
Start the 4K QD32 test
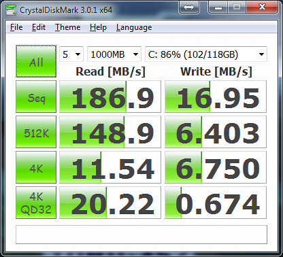point(36,203)
